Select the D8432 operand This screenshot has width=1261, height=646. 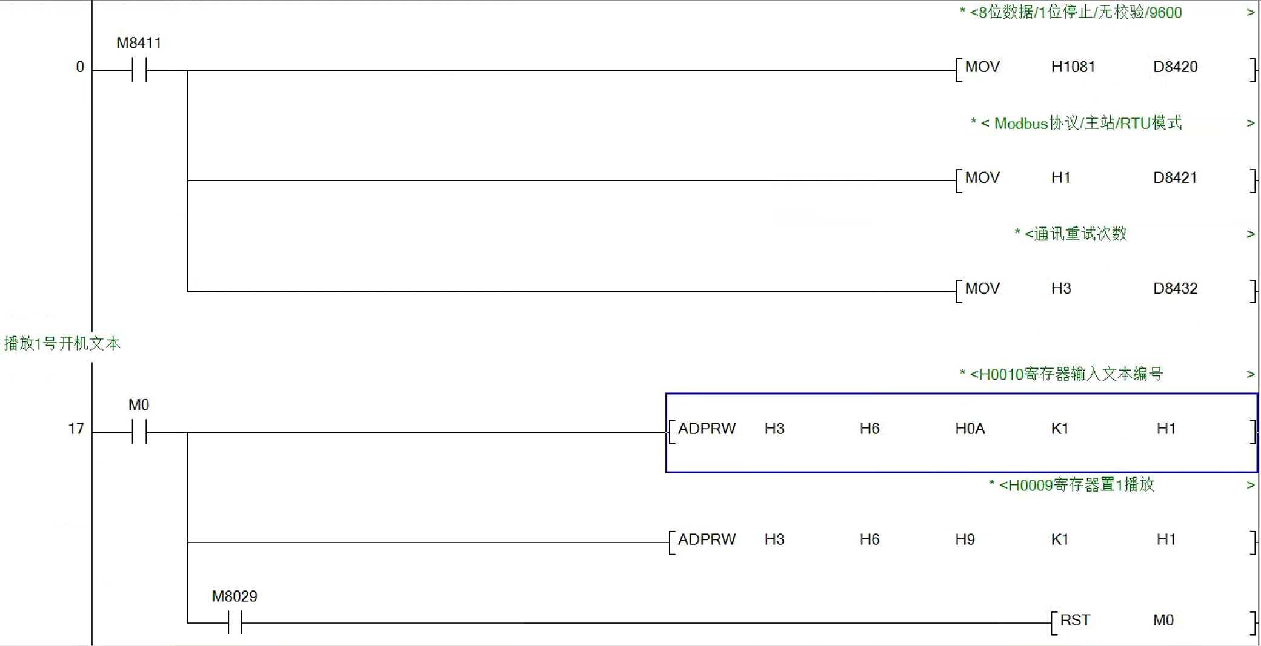pos(1175,288)
